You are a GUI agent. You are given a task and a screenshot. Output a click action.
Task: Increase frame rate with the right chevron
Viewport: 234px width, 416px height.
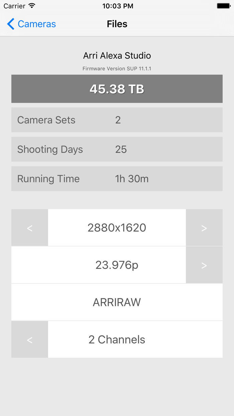(x=204, y=265)
